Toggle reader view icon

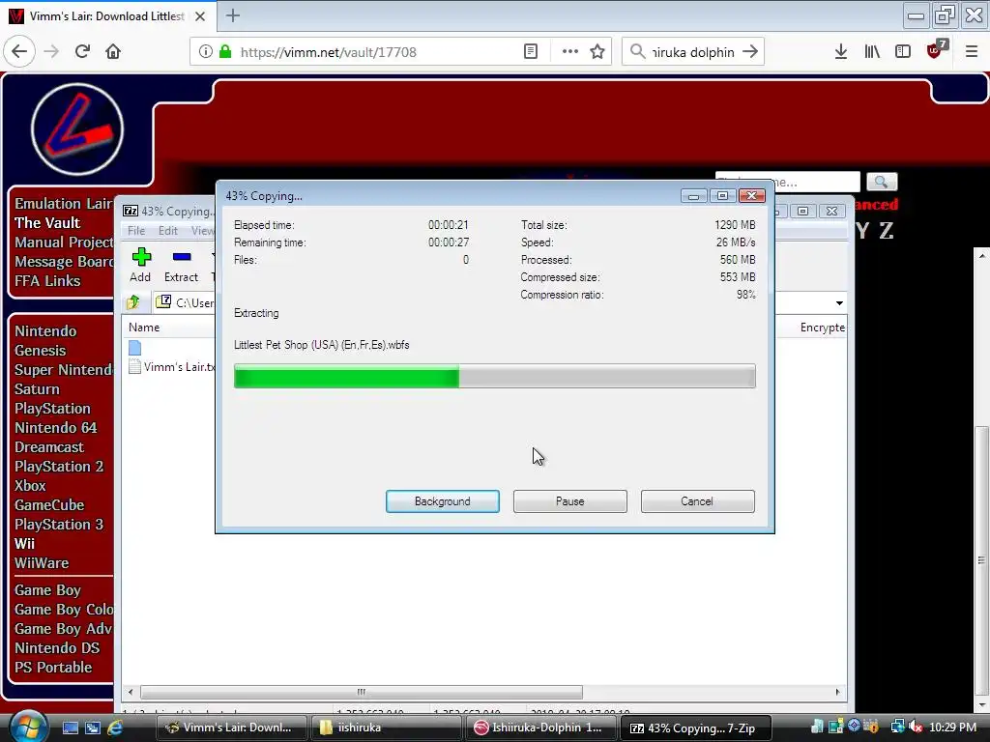[x=531, y=52]
